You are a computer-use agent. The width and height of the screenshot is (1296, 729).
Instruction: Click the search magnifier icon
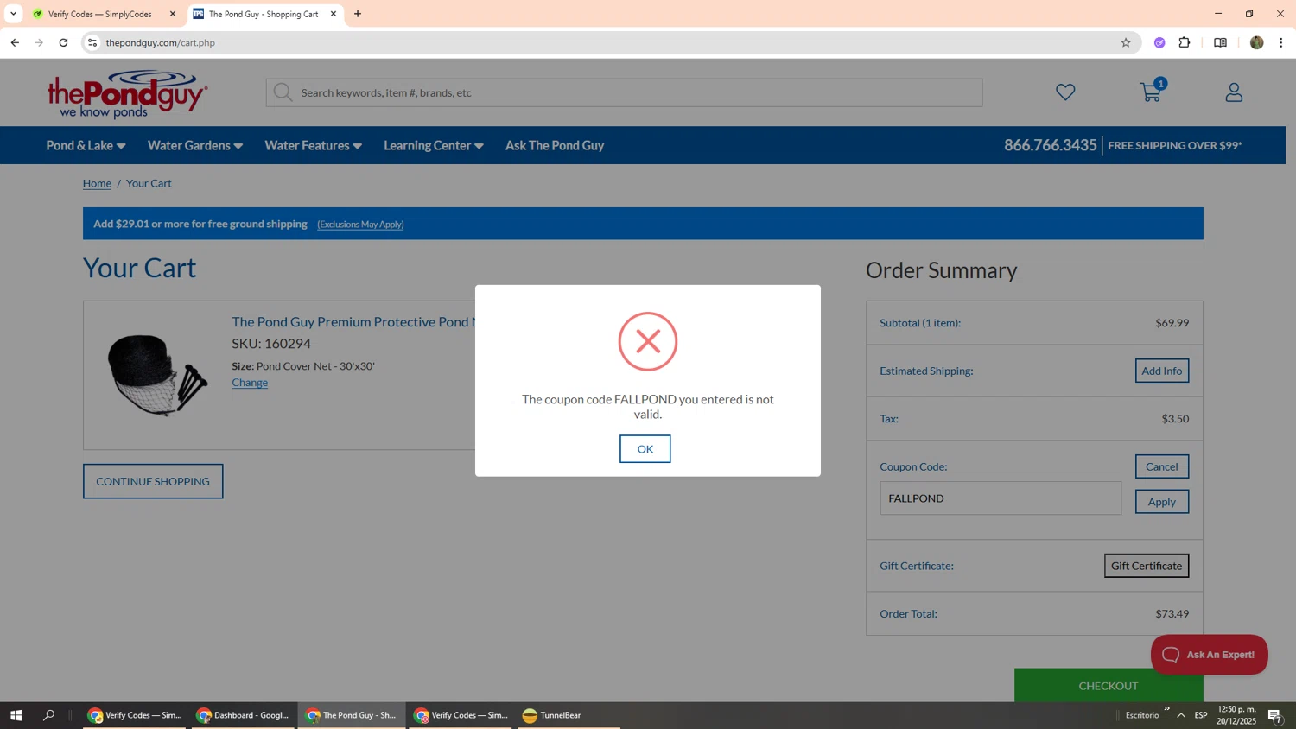[x=283, y=92]
